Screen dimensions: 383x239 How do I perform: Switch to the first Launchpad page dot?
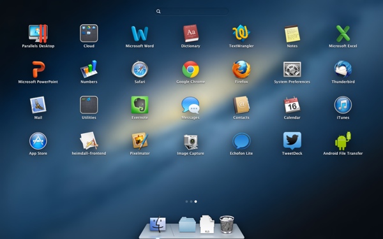pos(187,201)
